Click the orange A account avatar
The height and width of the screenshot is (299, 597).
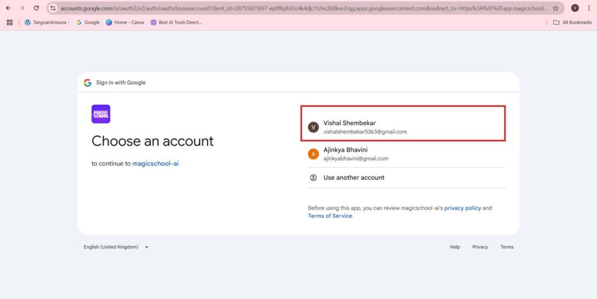(313, 154)
